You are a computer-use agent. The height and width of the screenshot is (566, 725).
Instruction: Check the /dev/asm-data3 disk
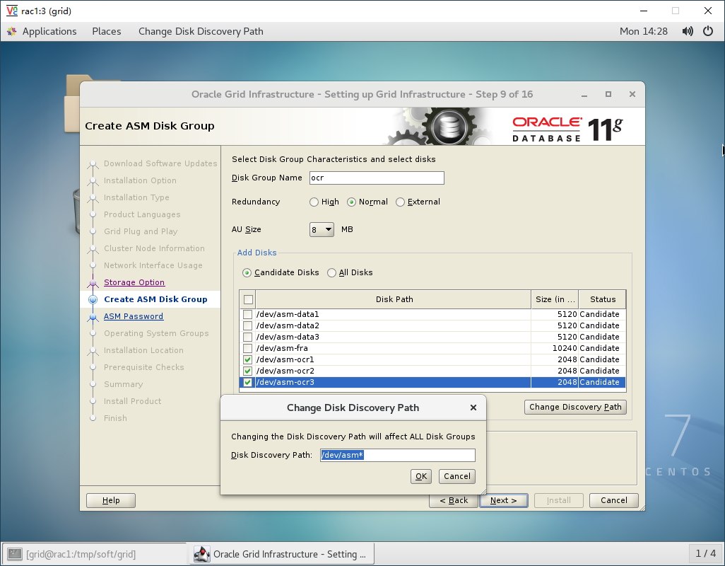tap(248, 337)
